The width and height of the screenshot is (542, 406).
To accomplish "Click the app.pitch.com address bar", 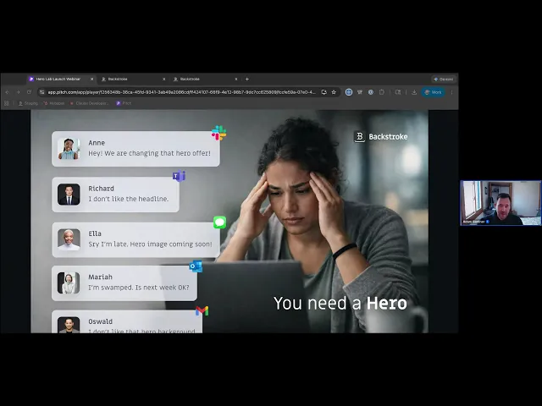I will tap(181, 92).
